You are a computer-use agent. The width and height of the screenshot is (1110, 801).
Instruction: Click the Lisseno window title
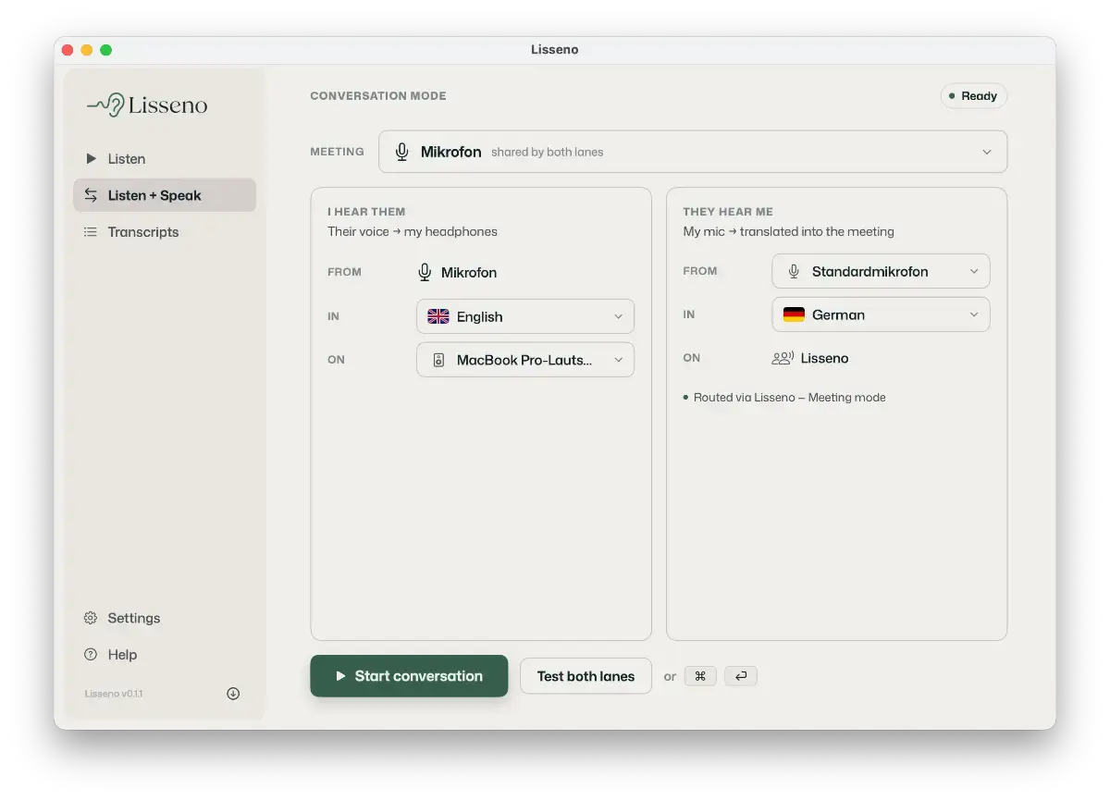point(555,50)
